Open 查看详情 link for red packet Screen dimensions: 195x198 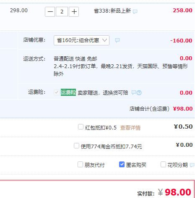coord(130,128)
